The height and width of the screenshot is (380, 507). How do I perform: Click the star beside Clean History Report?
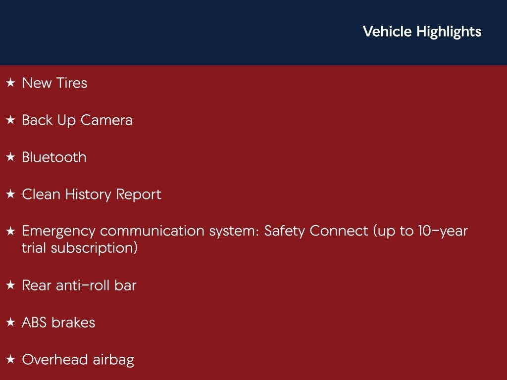[x=10, y=194]
